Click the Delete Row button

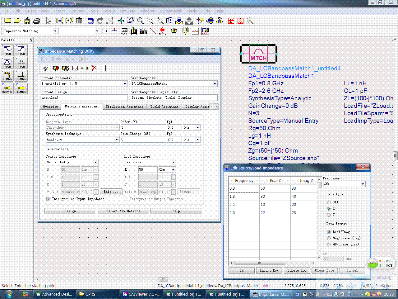(x=297, y=270)
